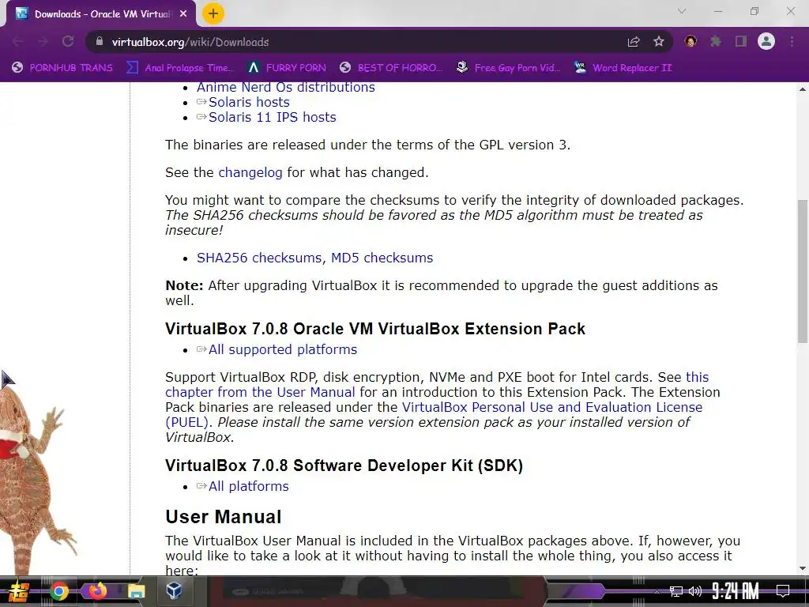Open the three-dot Chrome menu
This screenshot has width=809, height=607.
pyautogui.click(x=792, y=42)
